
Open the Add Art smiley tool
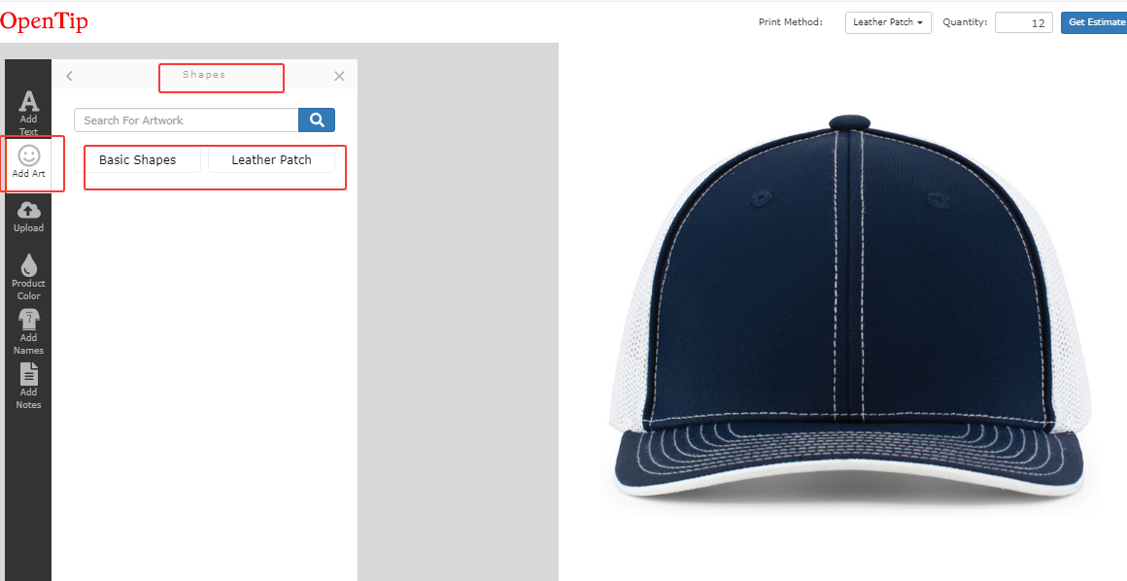coord(29,162)
